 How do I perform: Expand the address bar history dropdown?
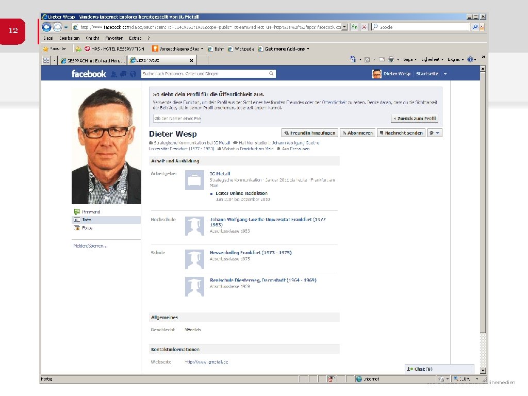tap(344, 27)
